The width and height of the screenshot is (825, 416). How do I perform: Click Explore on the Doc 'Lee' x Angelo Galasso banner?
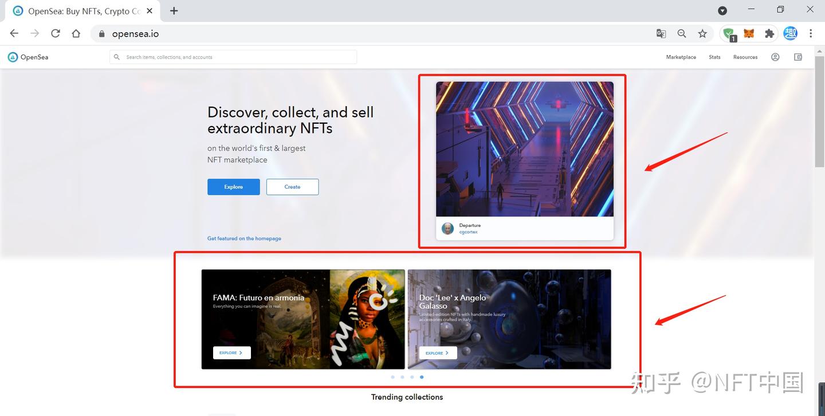coord(438,353)
